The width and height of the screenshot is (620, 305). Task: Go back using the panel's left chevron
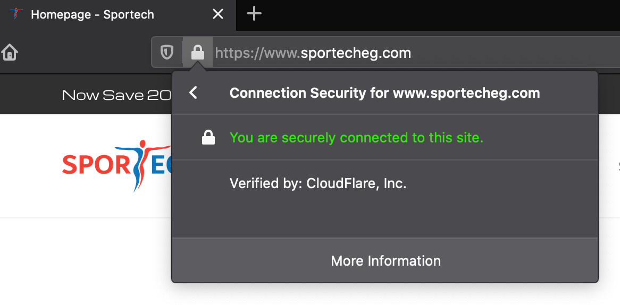(x=193, y=93)
